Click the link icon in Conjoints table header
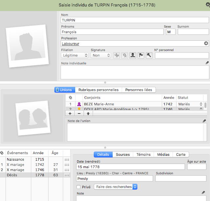The image size is (210, 201). point(71,98)
